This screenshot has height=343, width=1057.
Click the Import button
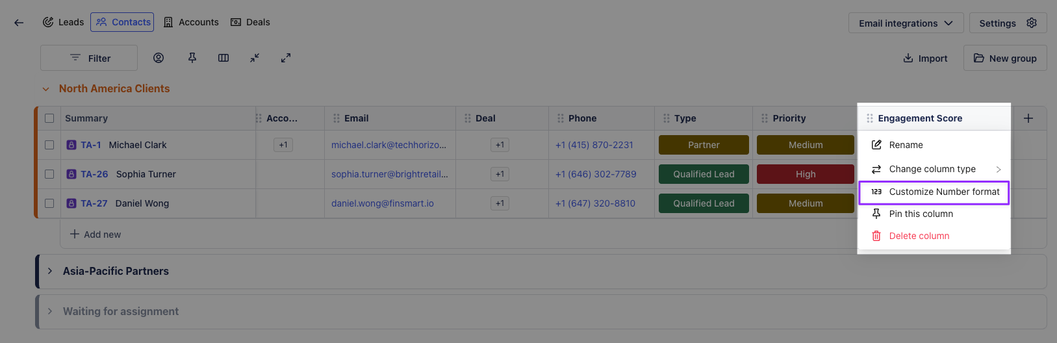point(925,58)
